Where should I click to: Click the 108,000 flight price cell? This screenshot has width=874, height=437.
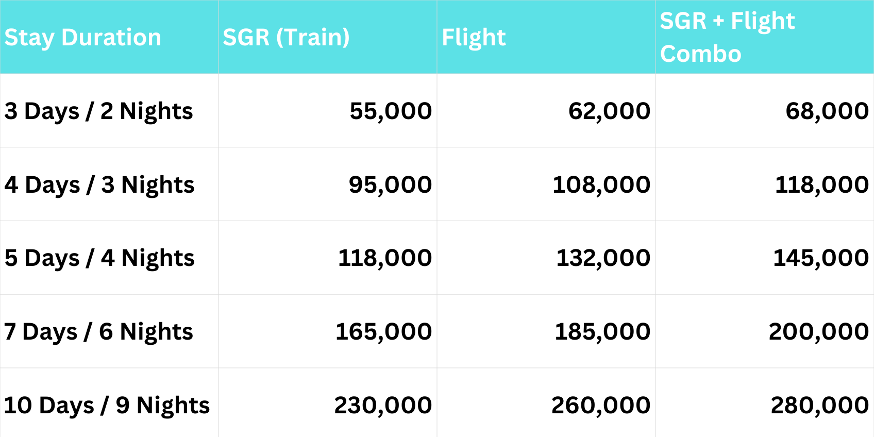click(x=601, y=185)
